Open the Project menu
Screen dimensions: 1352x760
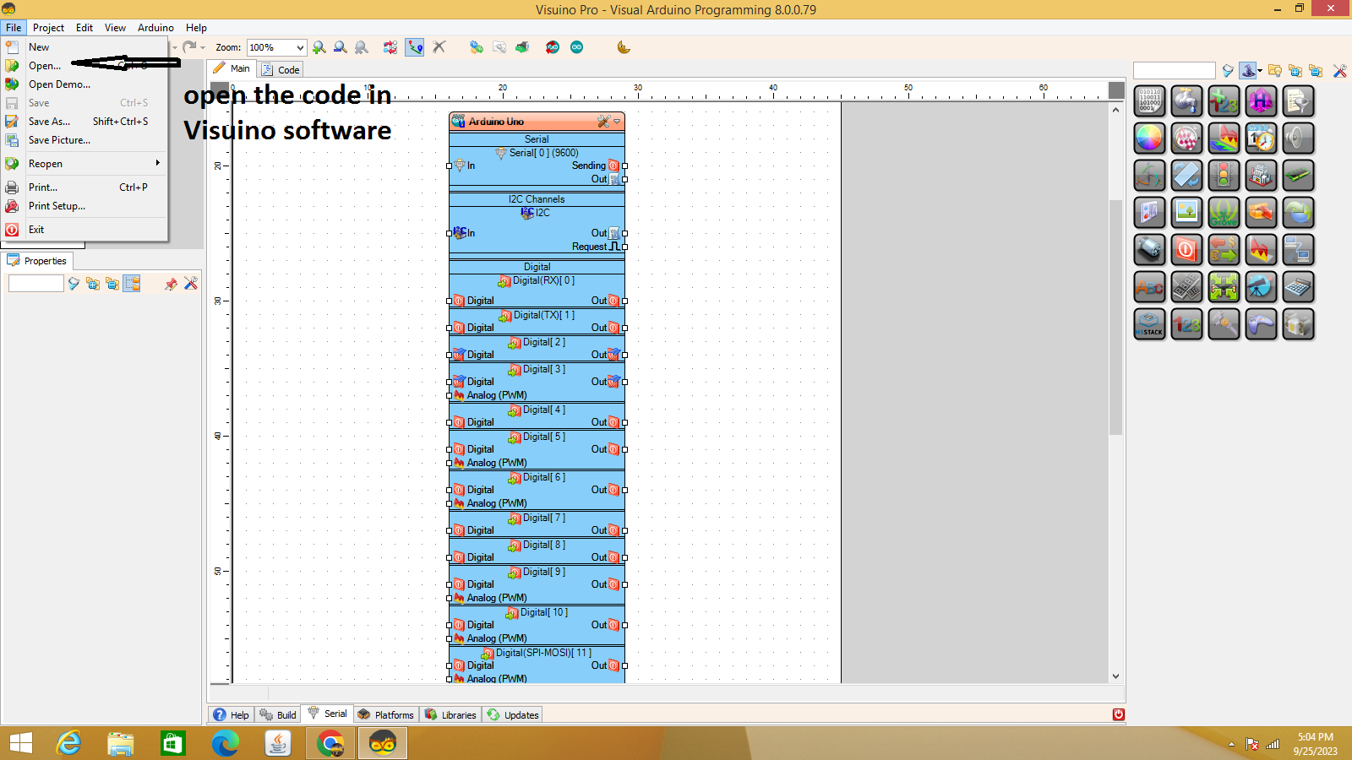[48, 27]
